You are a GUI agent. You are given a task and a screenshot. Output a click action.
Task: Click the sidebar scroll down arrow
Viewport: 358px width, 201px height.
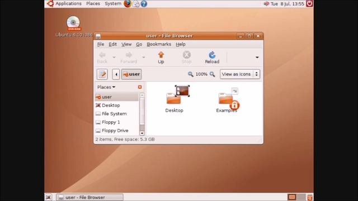[x=142, y=133]
